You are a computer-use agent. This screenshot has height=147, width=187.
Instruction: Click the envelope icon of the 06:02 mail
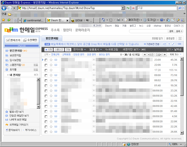point(56,80)
